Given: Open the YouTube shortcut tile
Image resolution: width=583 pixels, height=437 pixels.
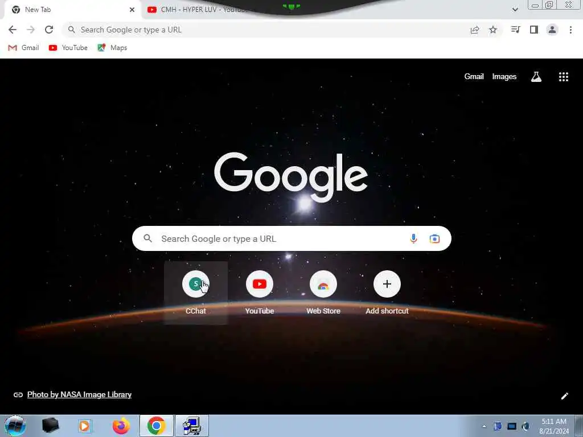Looking at the screenshot, I should coord(260,293).
